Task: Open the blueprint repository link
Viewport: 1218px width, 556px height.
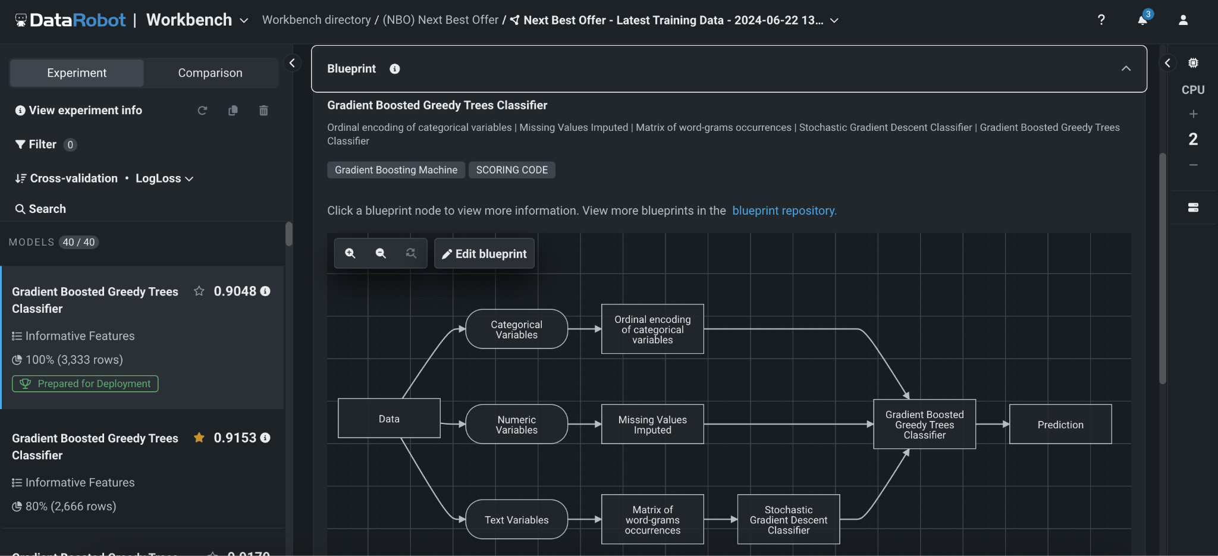Action: point(784,211)
